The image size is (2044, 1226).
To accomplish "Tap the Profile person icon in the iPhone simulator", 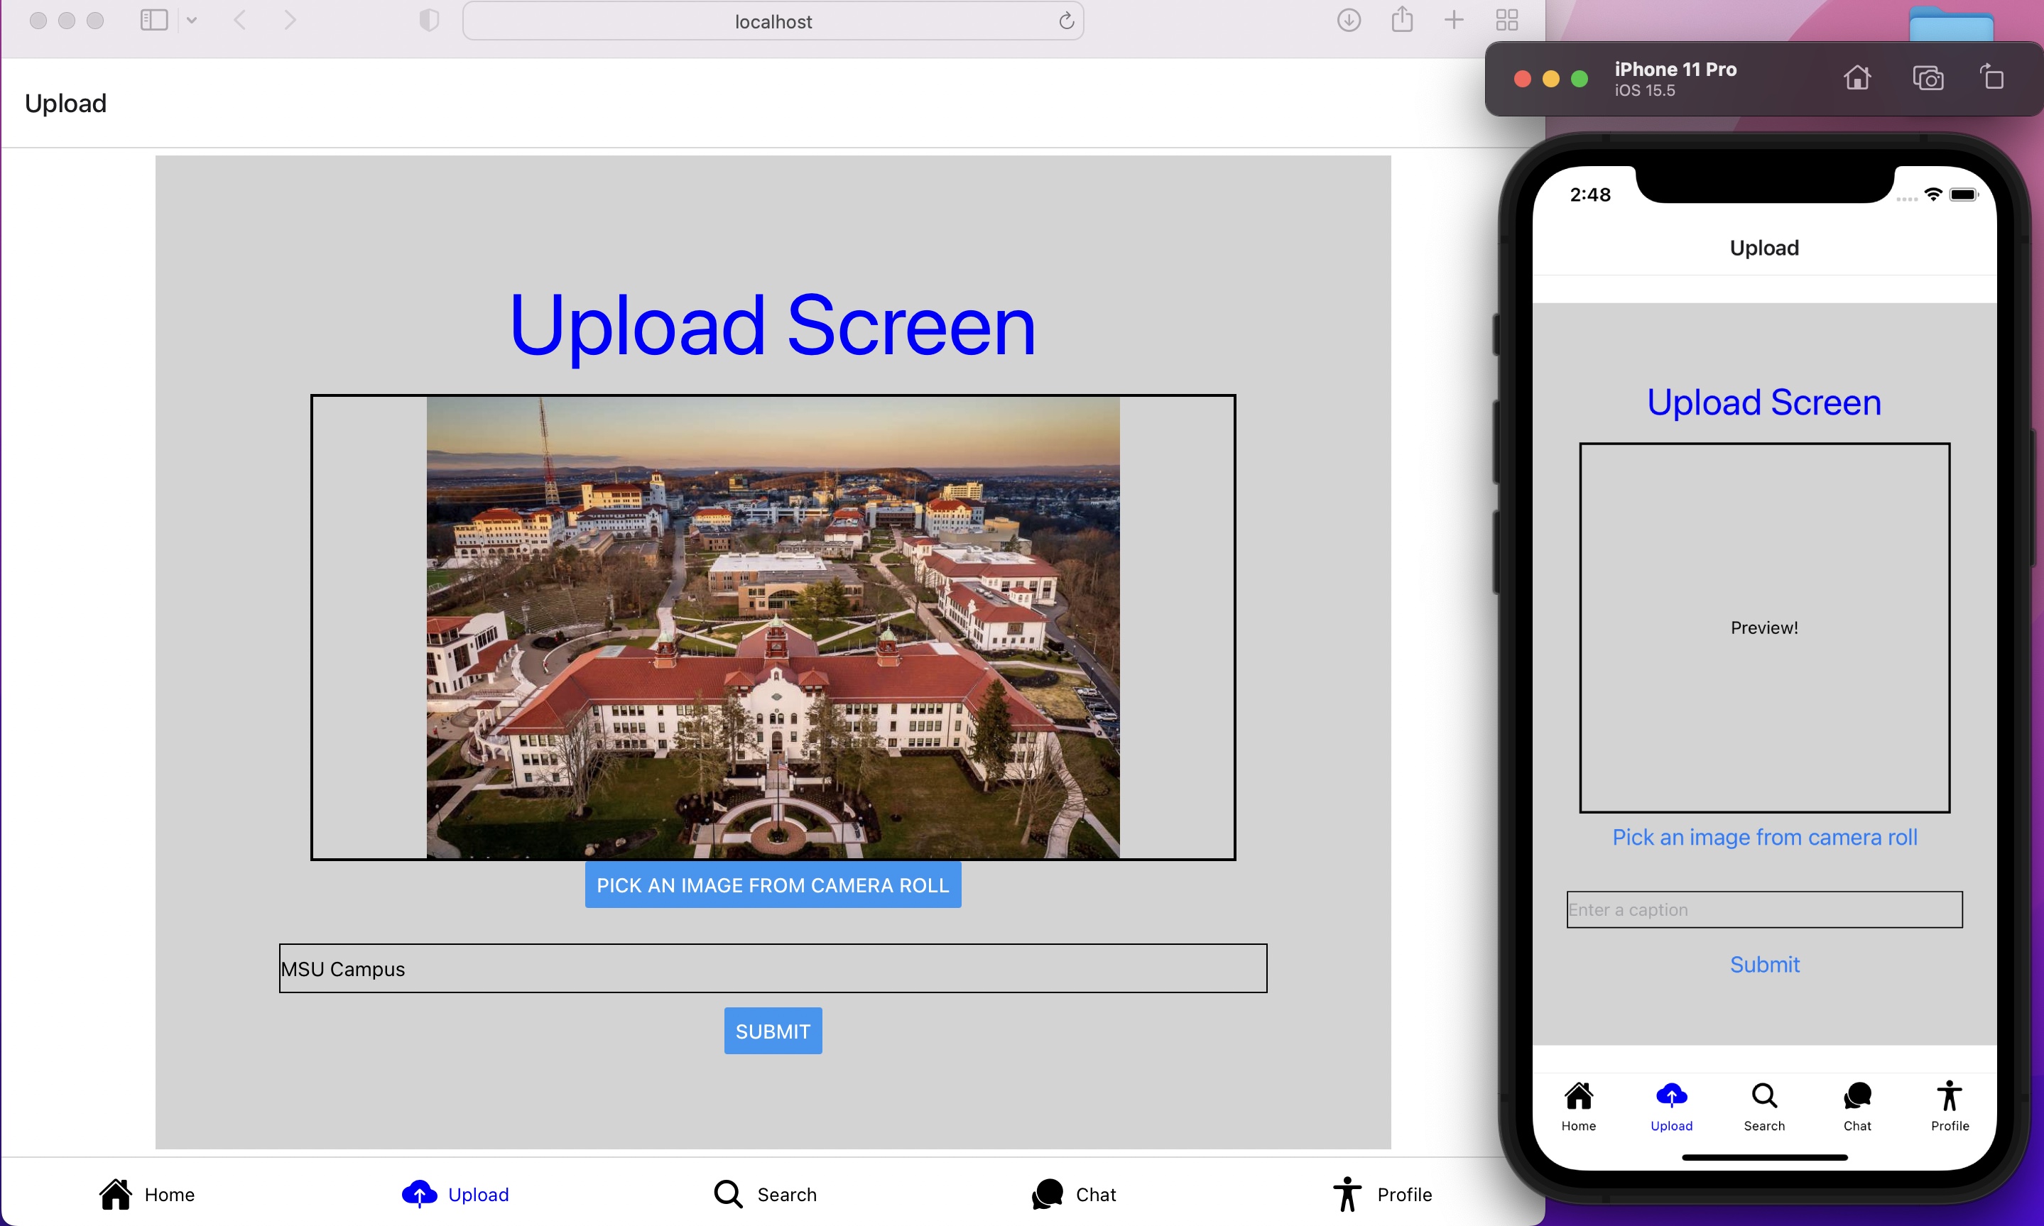I will (x=1949, y=1096).
